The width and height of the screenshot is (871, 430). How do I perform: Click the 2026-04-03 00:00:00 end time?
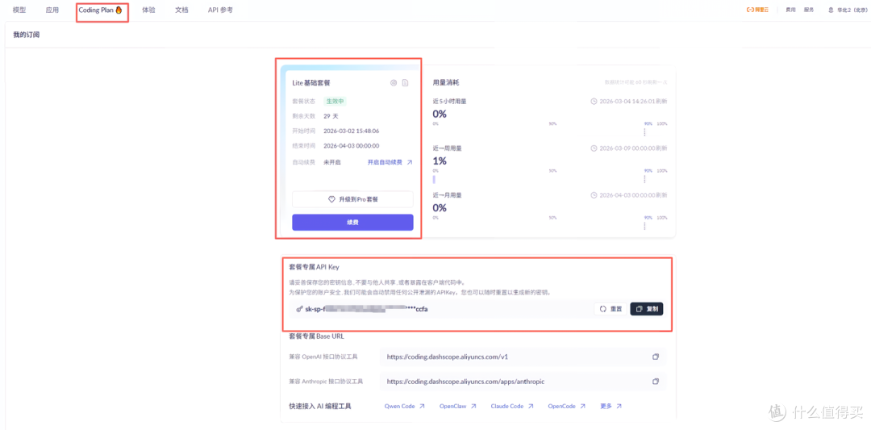[x=351, y=146]
